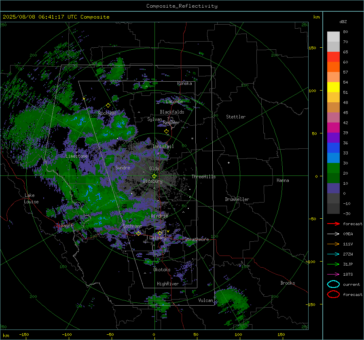Click the Vulcan label
Image resolution: width=364 pixels, height=340 pixels.
click(x=205, y=300)
